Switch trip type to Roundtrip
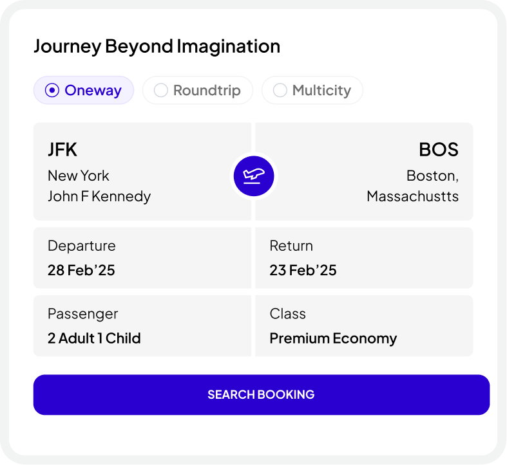Screen dimensions: 507x465 (x=198, y=91)
